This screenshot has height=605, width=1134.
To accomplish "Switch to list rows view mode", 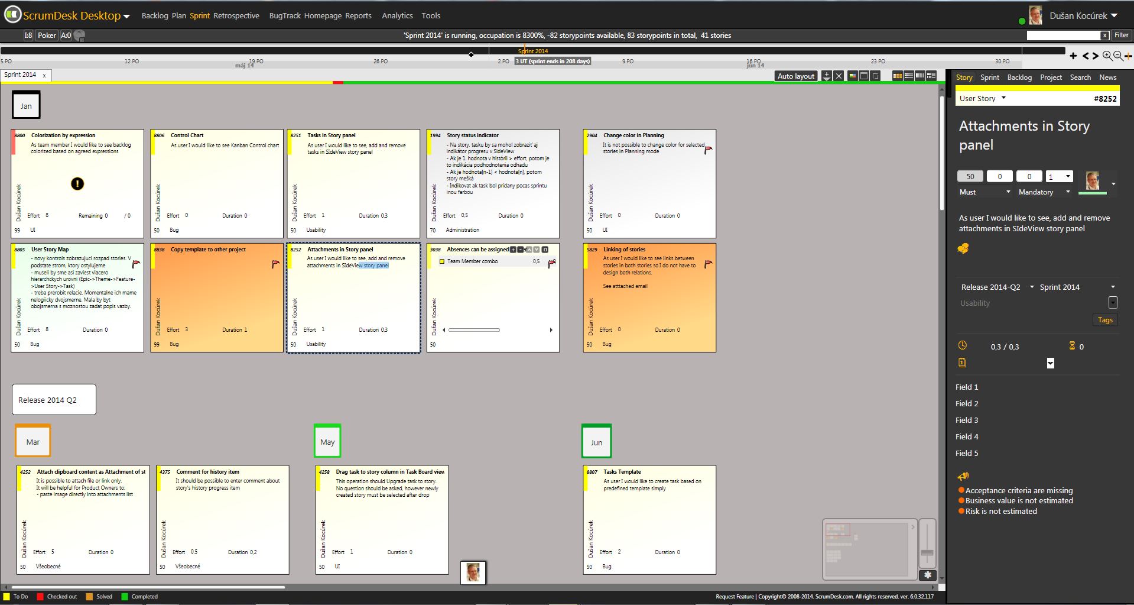I will pyautogui.click(x=909, y=76).
